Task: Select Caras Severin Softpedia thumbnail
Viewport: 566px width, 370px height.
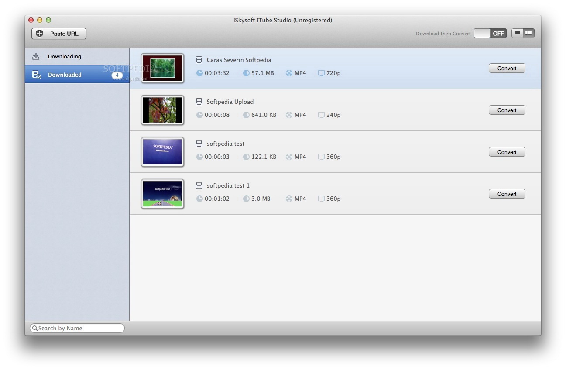Action: coord(162,68)
